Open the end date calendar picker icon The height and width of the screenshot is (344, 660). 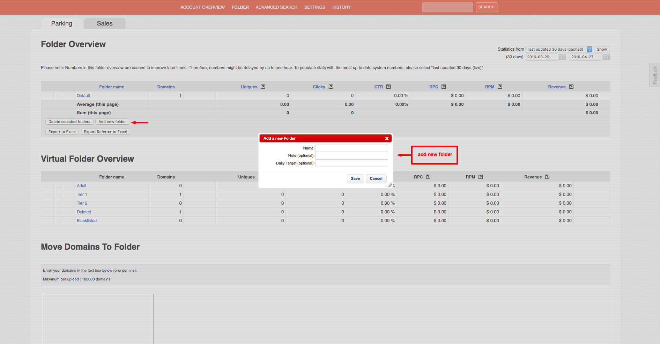coord(606,57)
